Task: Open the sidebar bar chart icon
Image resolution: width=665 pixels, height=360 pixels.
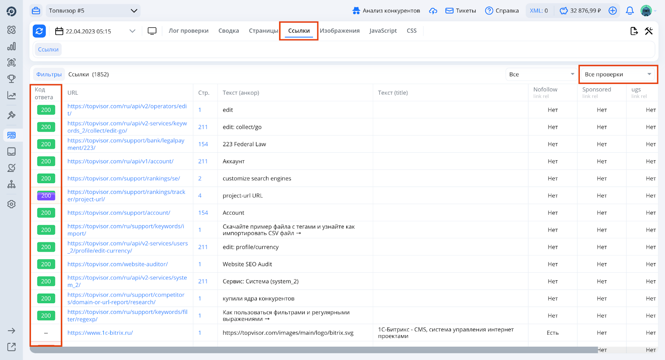Action: pyautogui.click(x=12, y=47)
